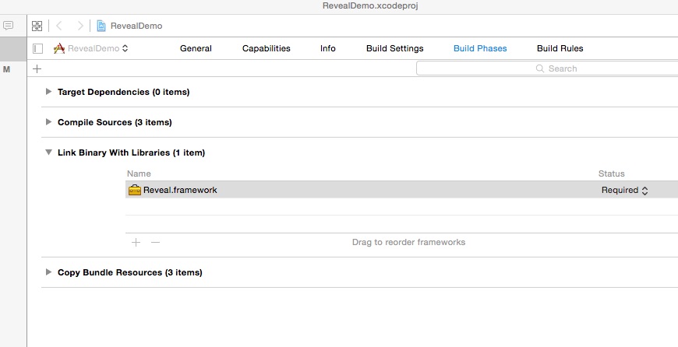
Task: Click the Status column header
Action: click(612, 173)
